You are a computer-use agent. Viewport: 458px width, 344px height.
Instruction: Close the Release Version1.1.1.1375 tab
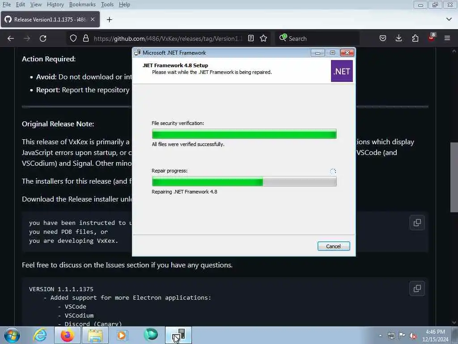(x=93, y=19)
